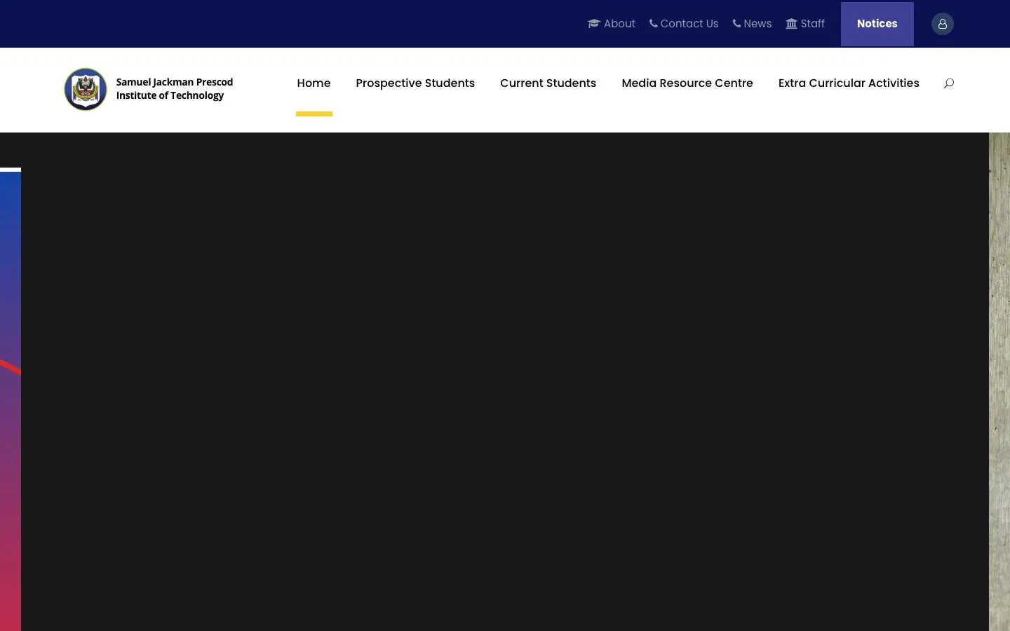1010x631 pixels.
Task: Click the phone icon beside Contact Us
Action: (x=654, y=24)
